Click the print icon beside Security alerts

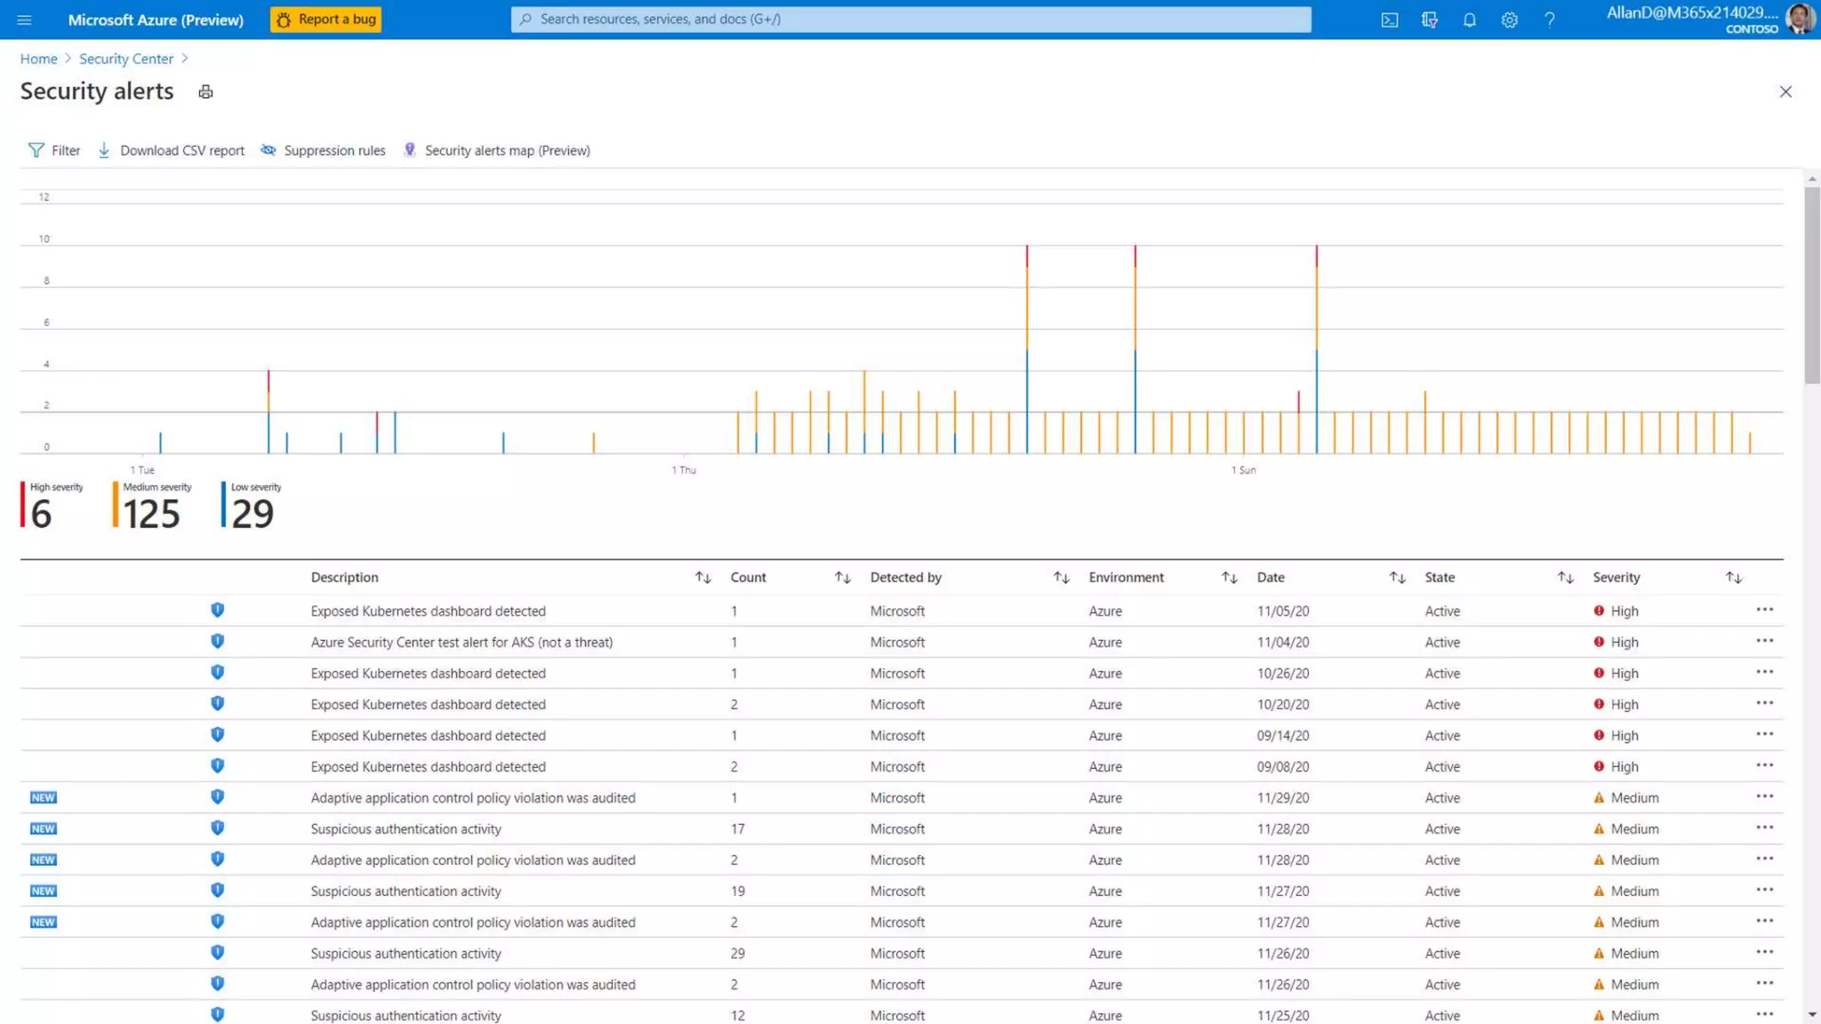[x=205, y=92]
